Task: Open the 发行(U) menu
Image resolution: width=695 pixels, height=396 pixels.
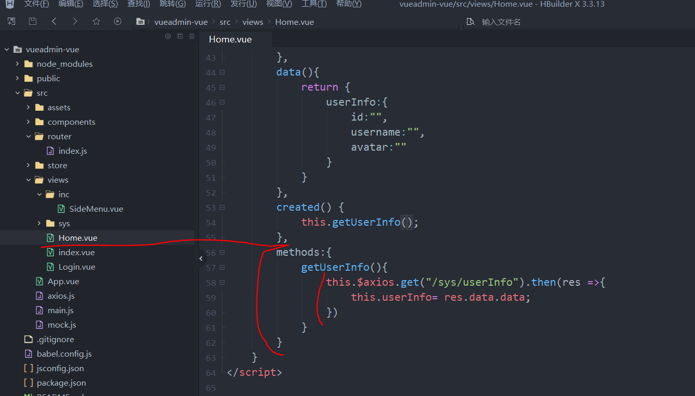Action: 243,4
